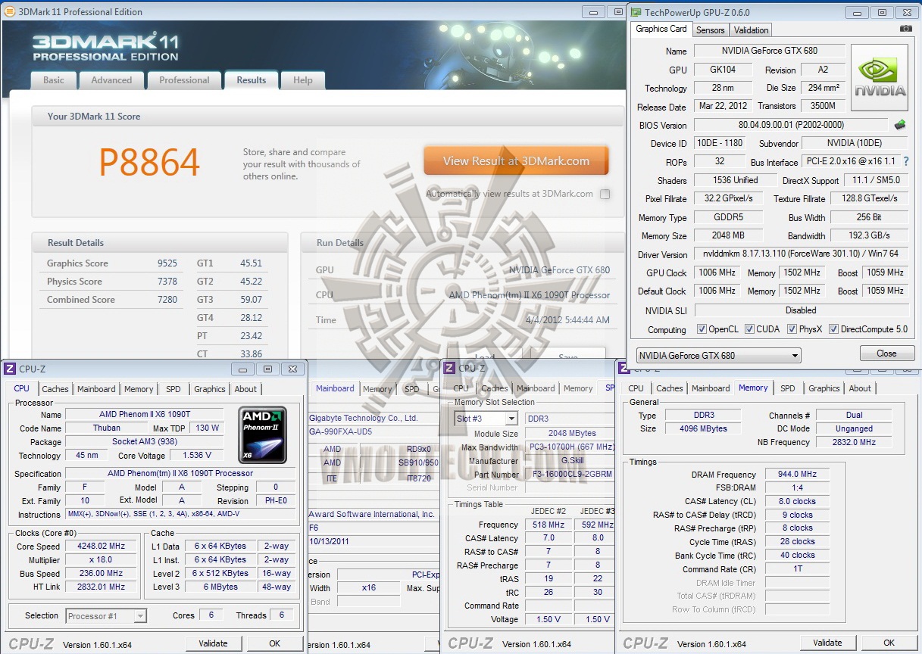Screen dimensions: 922x654
Task: Select the Results tab in 3DMark 11
Action: (251, 79)
